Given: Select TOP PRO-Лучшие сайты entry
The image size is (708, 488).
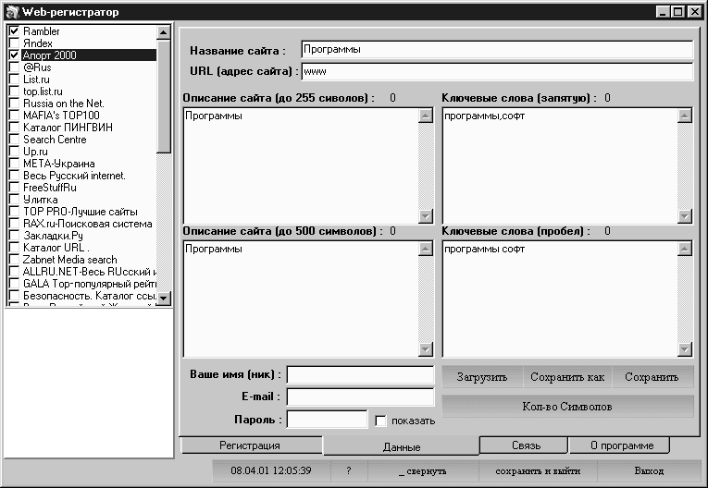Looking at the screenshot, I should pos(80,212).
